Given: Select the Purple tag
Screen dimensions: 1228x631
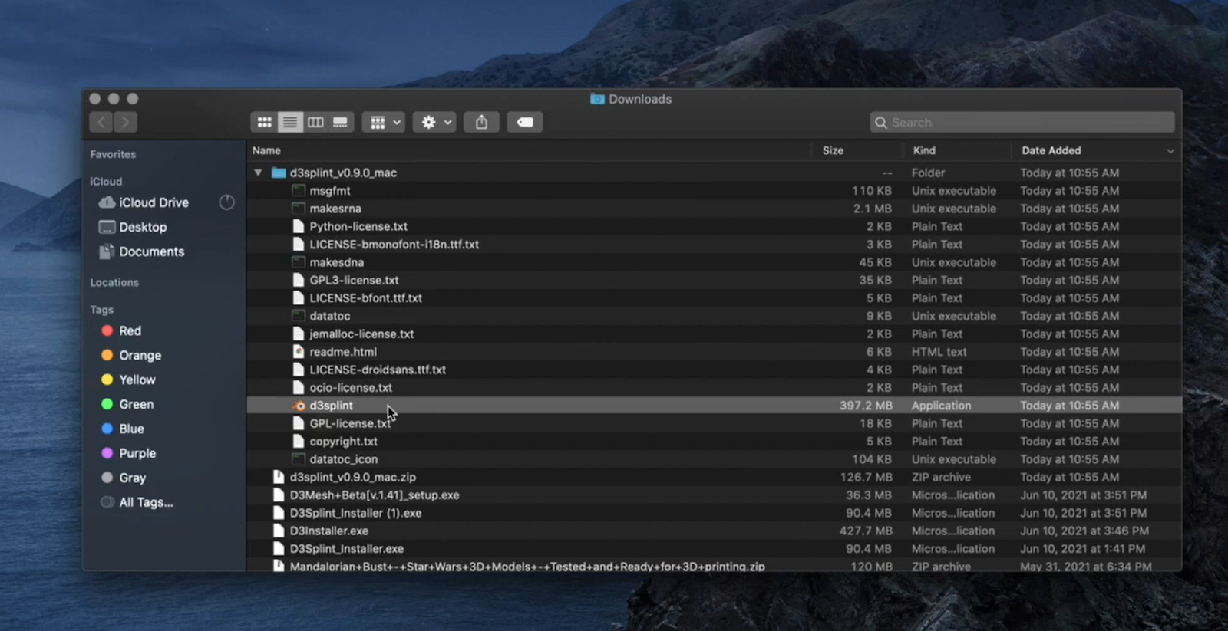Looking at the screenshot, I should pyautogui.click(x=137, y=453).
